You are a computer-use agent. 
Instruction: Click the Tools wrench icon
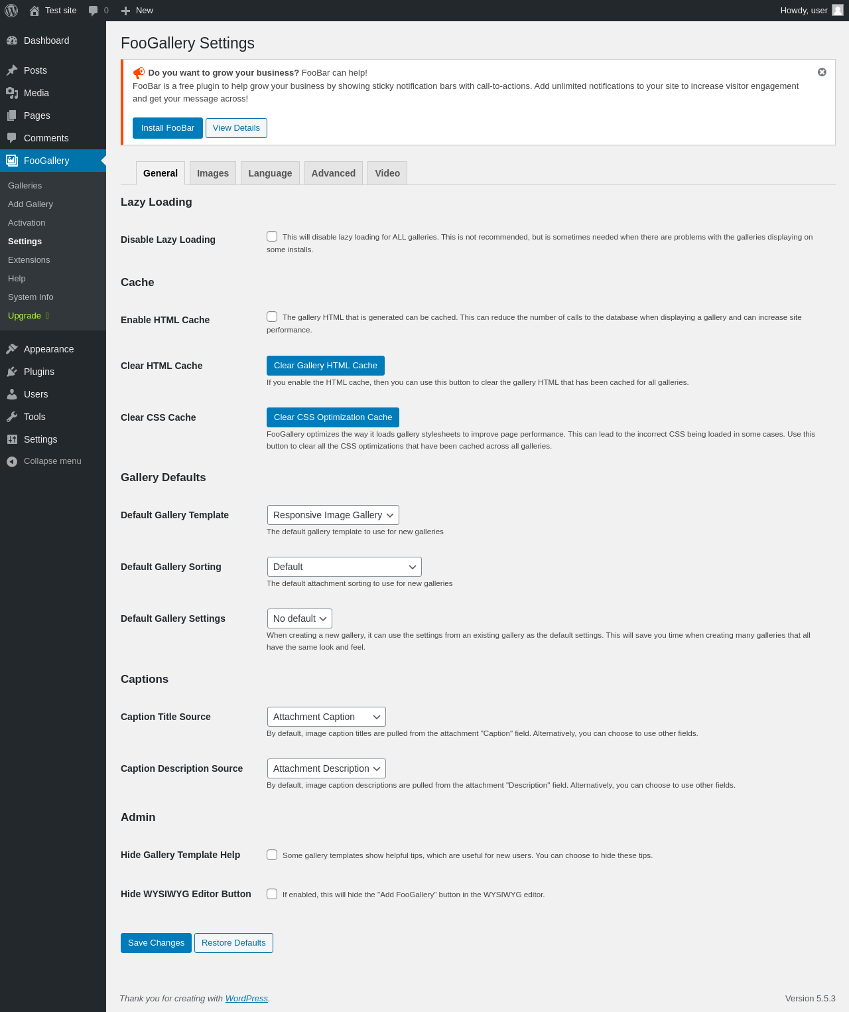(x=12, y=417)
